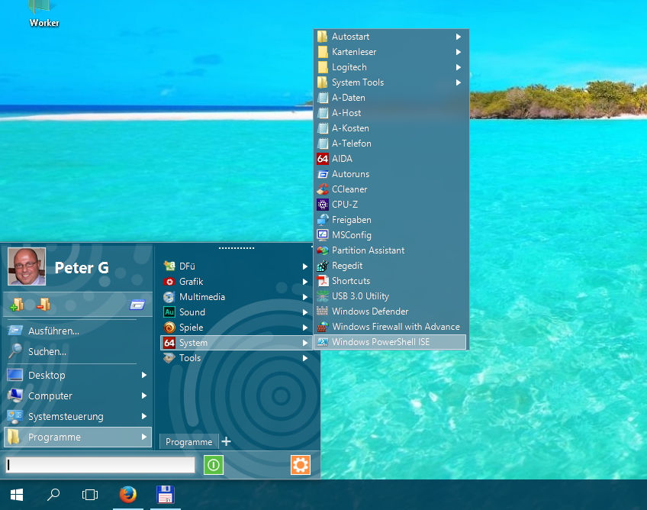Expand the Tools program group
647x510 pixels.
[x=236, y=358]
